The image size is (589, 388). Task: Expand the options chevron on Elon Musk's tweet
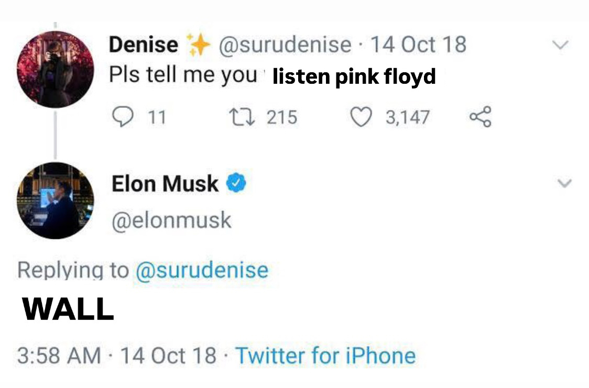[x=564, y=184]
